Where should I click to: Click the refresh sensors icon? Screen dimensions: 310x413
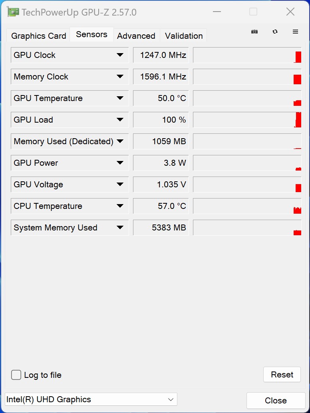pos(275,32)
